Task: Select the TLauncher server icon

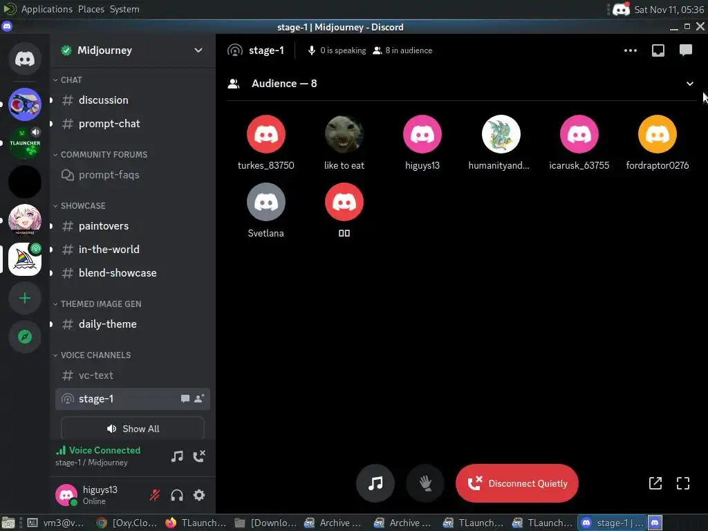Action: (25, 143)
